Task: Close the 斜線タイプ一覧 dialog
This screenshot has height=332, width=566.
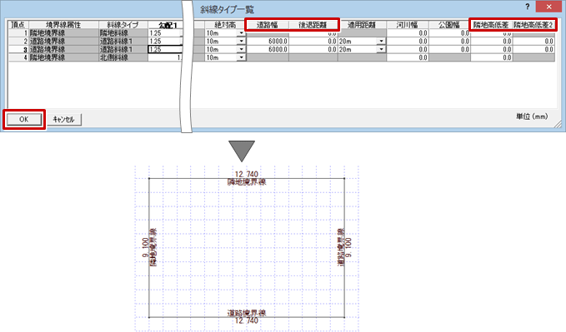Action: (x=549, y=7)
